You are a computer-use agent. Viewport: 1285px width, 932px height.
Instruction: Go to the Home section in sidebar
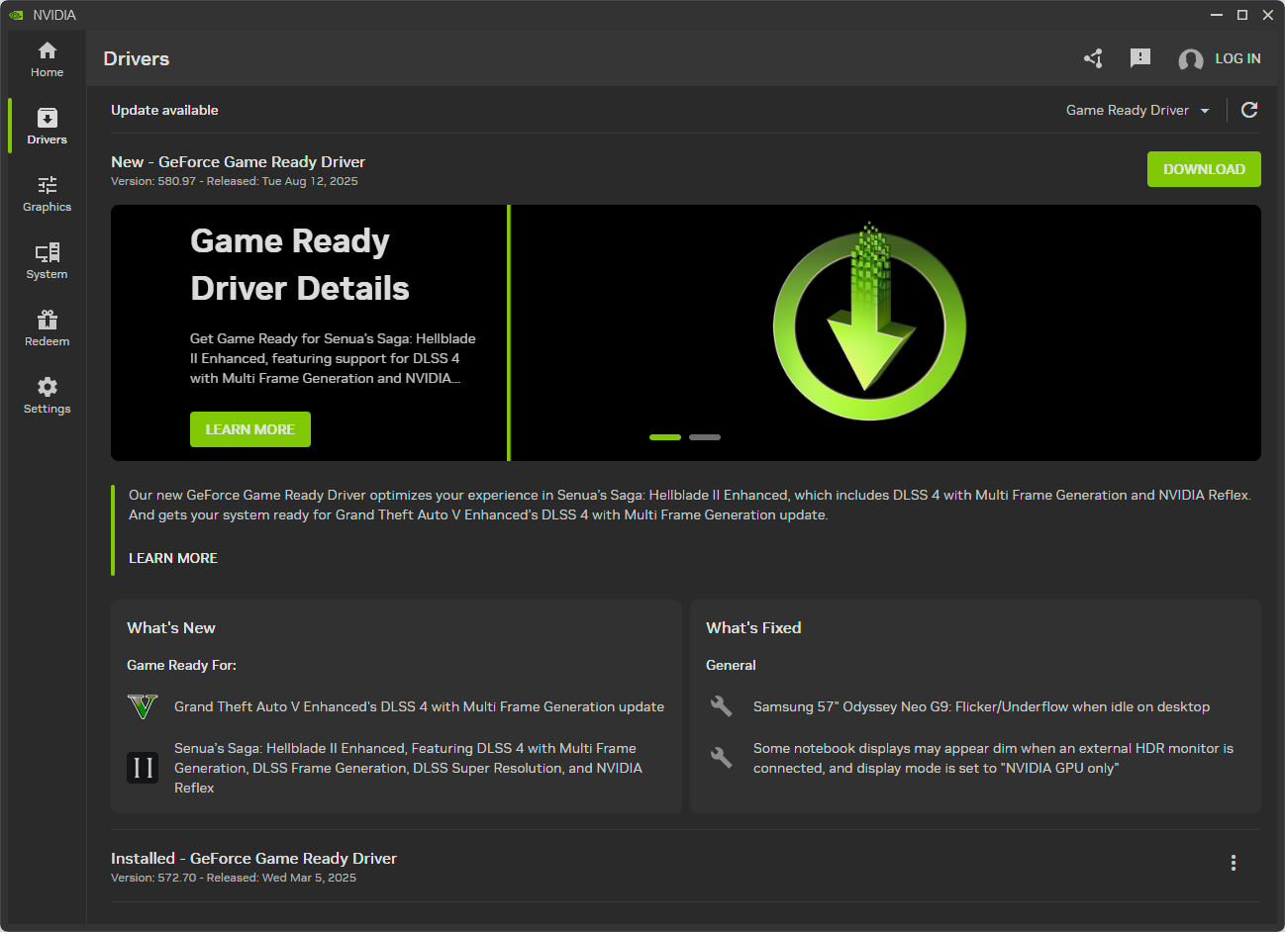coord(47,59)
